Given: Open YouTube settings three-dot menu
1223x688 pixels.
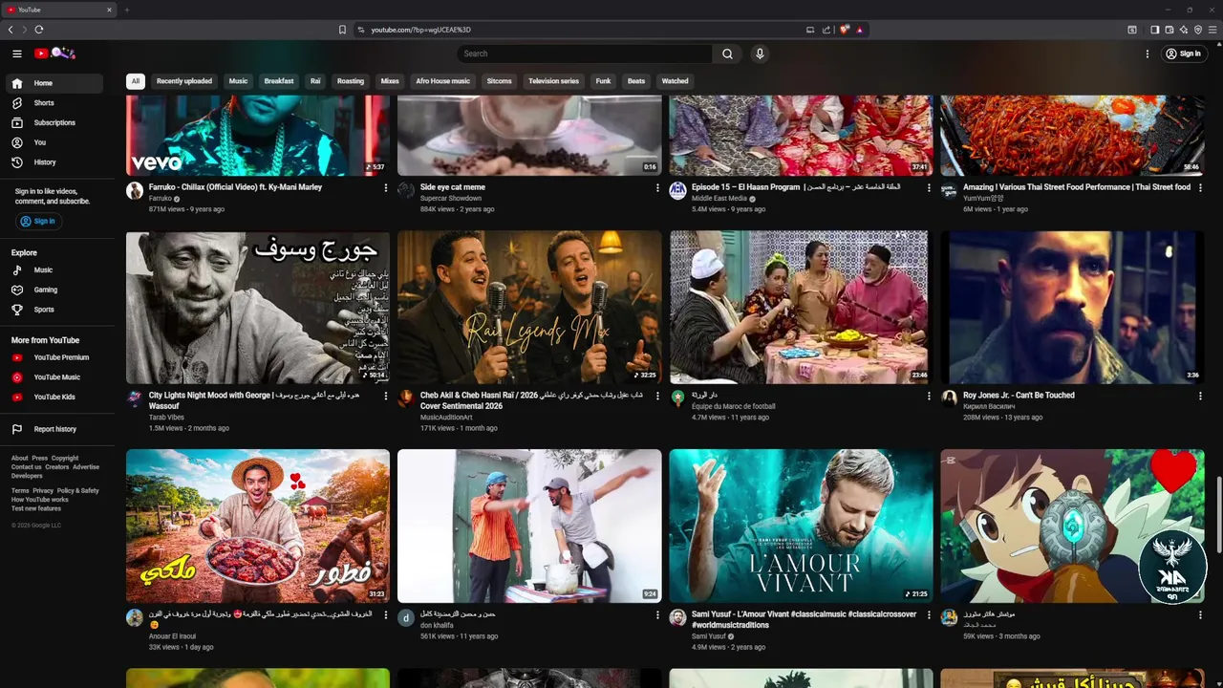Looking at the screenshot, I should [x=1148, y=54].
